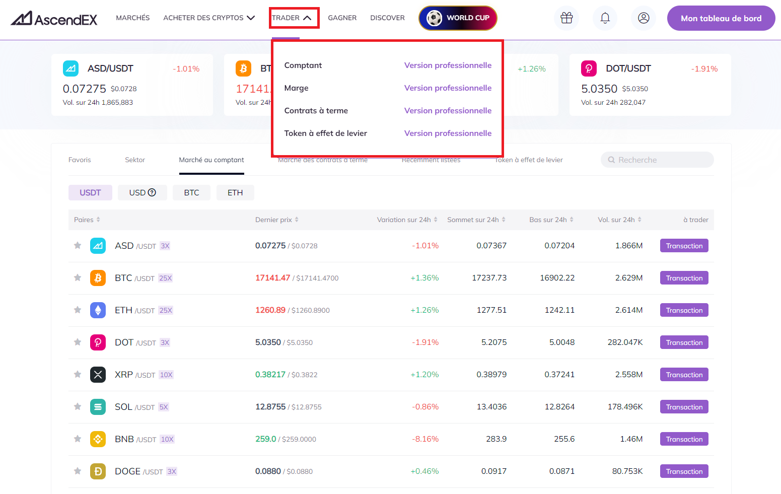Click Transaction for BTC/USDT

click(684, 278)
